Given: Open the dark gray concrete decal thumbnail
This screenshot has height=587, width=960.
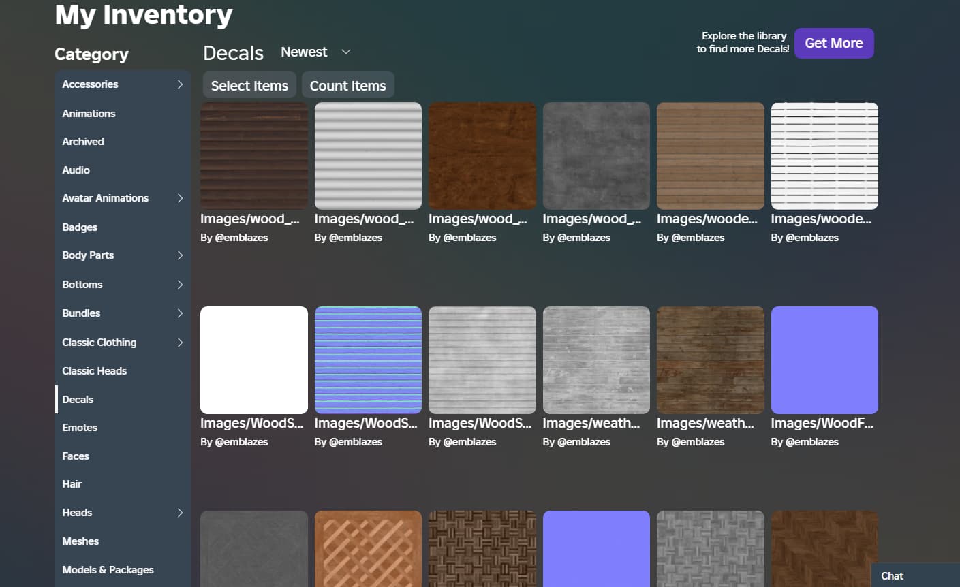Looking at the screenshot, I should click(x=596, y=156).
